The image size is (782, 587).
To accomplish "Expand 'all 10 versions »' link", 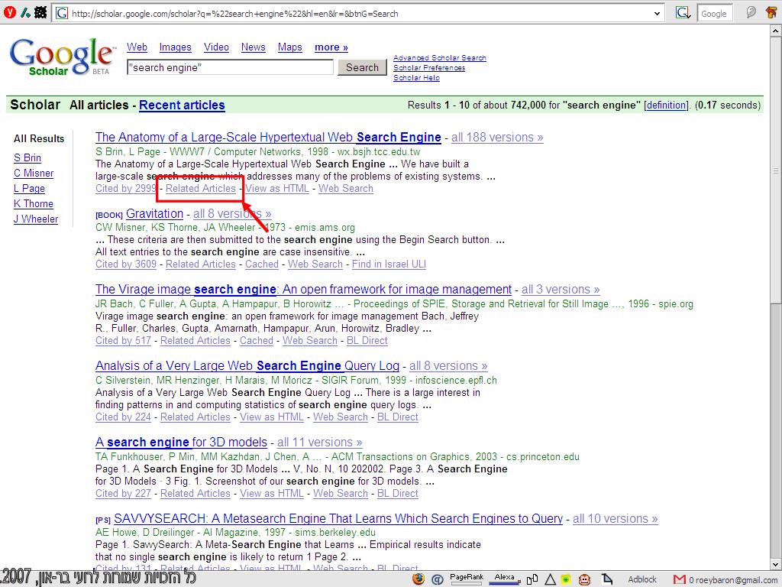I will pyautogui.click(x=616, y=519).
